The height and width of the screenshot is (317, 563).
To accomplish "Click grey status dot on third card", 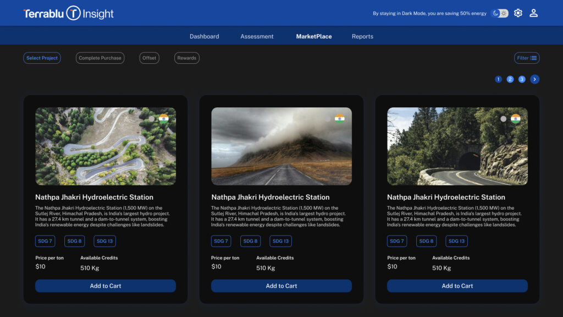I will tap(503, 118).
